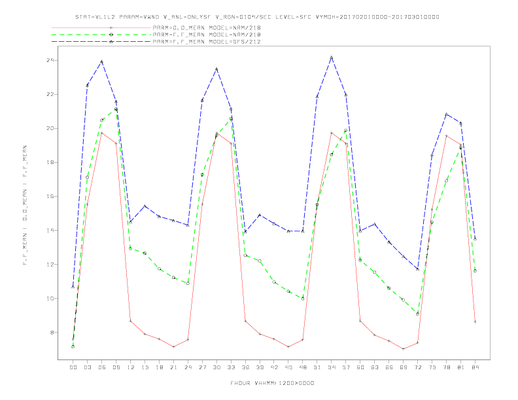Image resolution: width=518 pixels, height=400 pixels.
Task: Click y-axis tick label 14
Action: coord(50,230)
